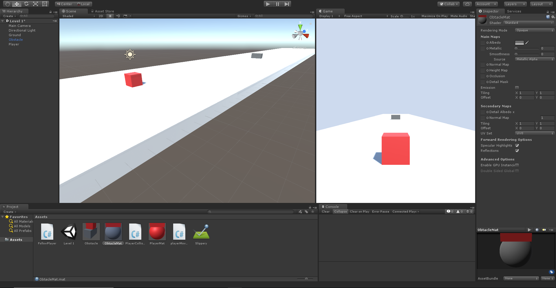The height and width of the screenshot is (288, 556).
Task: Toggle scene lighting sun icon
Action: 110,16
